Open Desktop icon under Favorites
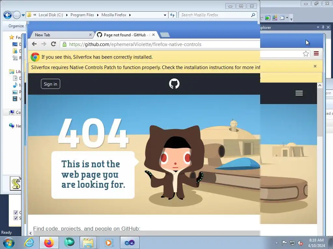 tap(15, 44)
